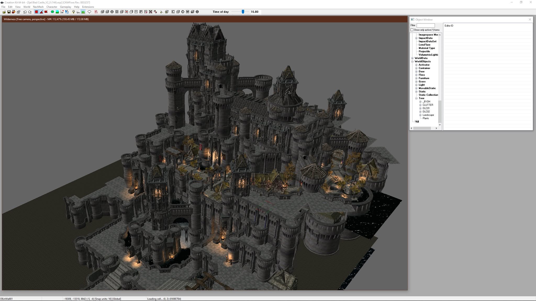This screenshot has width=536, height=301.
Task: Click the Filter text field in Object Window
Action: click(426, 25)
